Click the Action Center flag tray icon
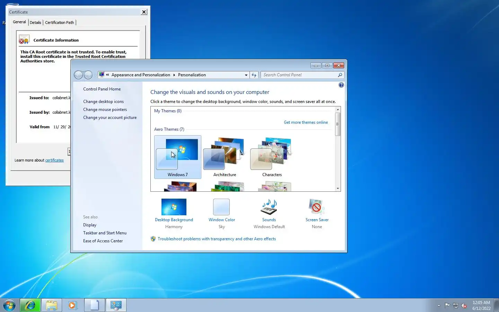The height and width of the screenshot is (312, 499). point(447,305)
